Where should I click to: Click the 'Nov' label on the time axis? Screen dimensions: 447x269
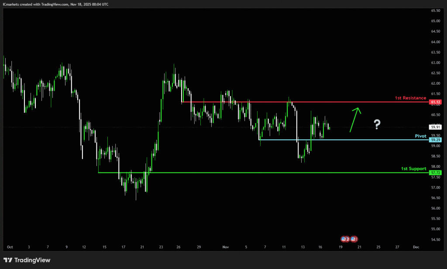click(x=226, y=247)
